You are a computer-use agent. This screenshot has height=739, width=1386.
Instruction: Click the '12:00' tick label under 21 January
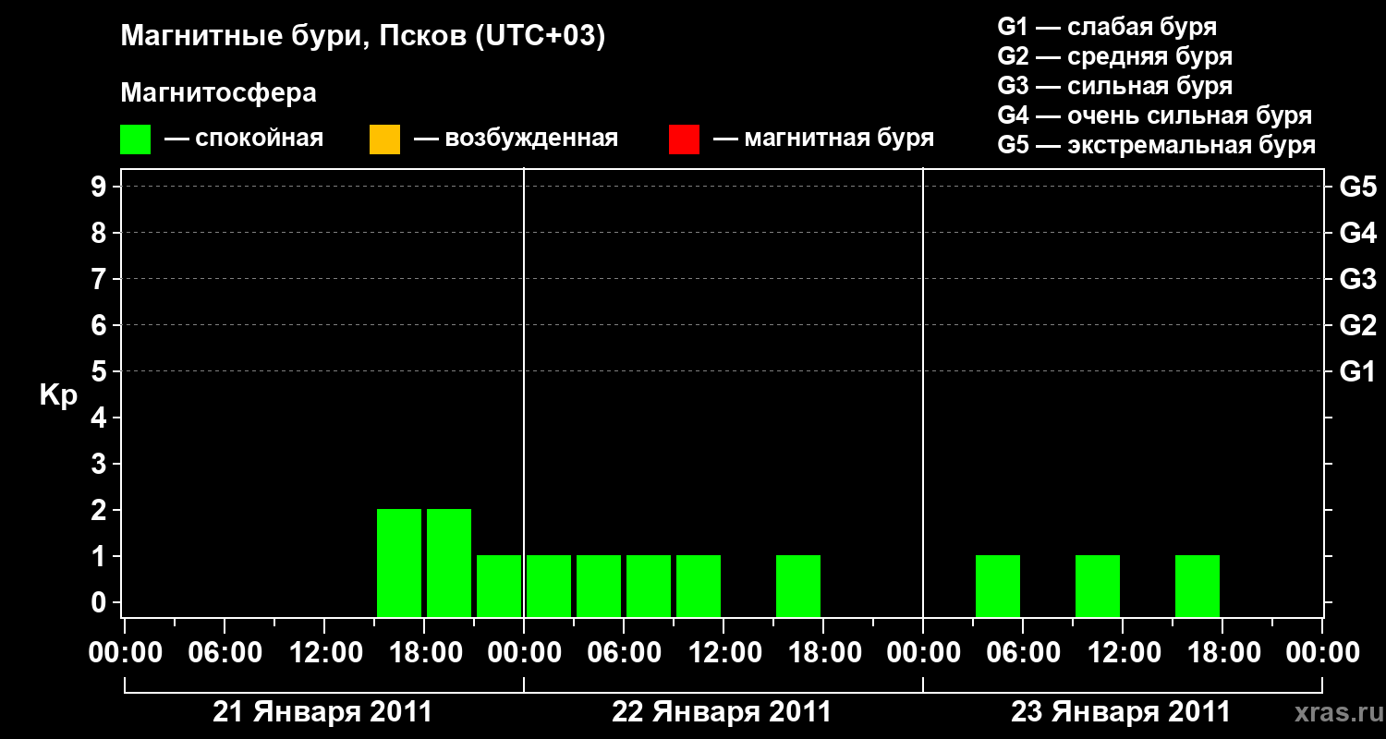[324, 653]
